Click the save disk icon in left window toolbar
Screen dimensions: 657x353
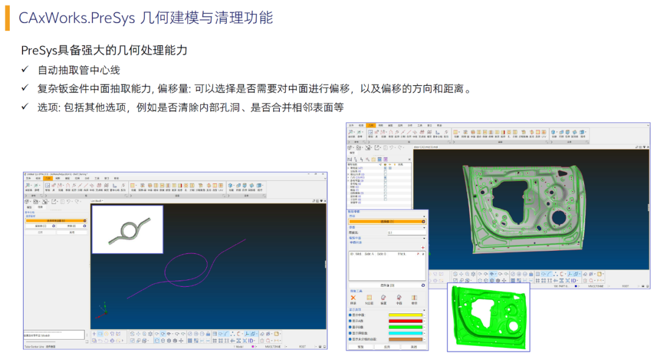point(63,201)
